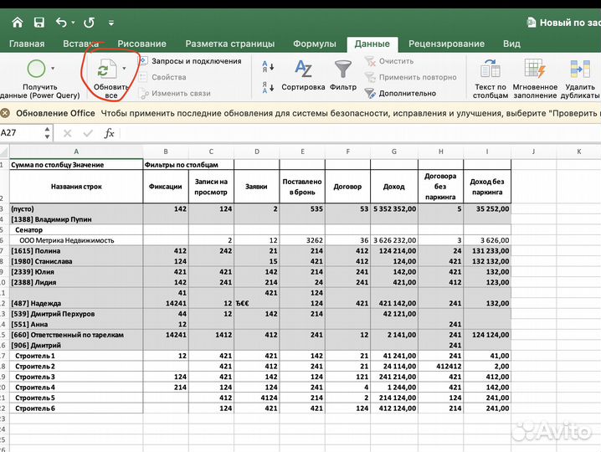Run Flash Fill (Мгновенное заполнение)

(x=535, y=69)
